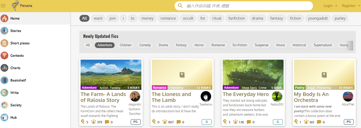Open Stories in the sidebar

point(35,31)
